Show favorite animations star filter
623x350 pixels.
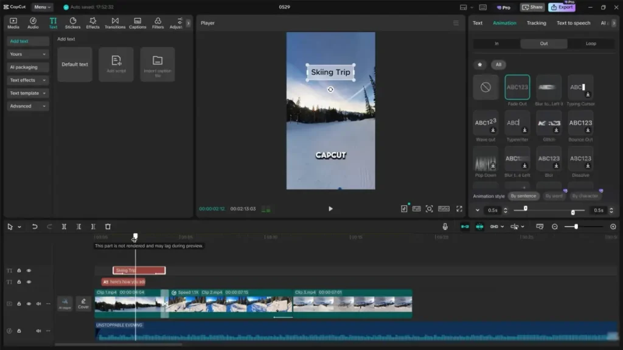coord(480,64)
